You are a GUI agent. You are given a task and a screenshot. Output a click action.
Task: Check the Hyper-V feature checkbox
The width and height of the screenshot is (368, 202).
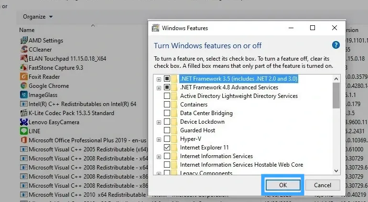click(x=167, y=139)
